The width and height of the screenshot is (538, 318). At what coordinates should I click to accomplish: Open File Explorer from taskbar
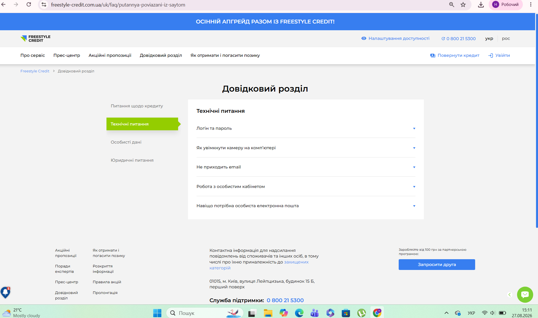(x=268, y=313)
